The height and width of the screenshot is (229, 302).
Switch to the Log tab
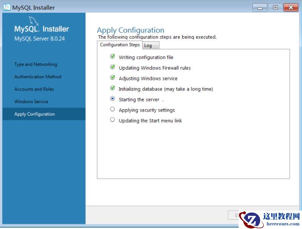(151, 46)
